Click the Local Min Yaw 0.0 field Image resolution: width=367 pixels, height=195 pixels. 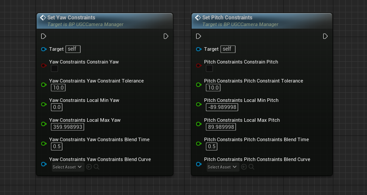(57, 107)
